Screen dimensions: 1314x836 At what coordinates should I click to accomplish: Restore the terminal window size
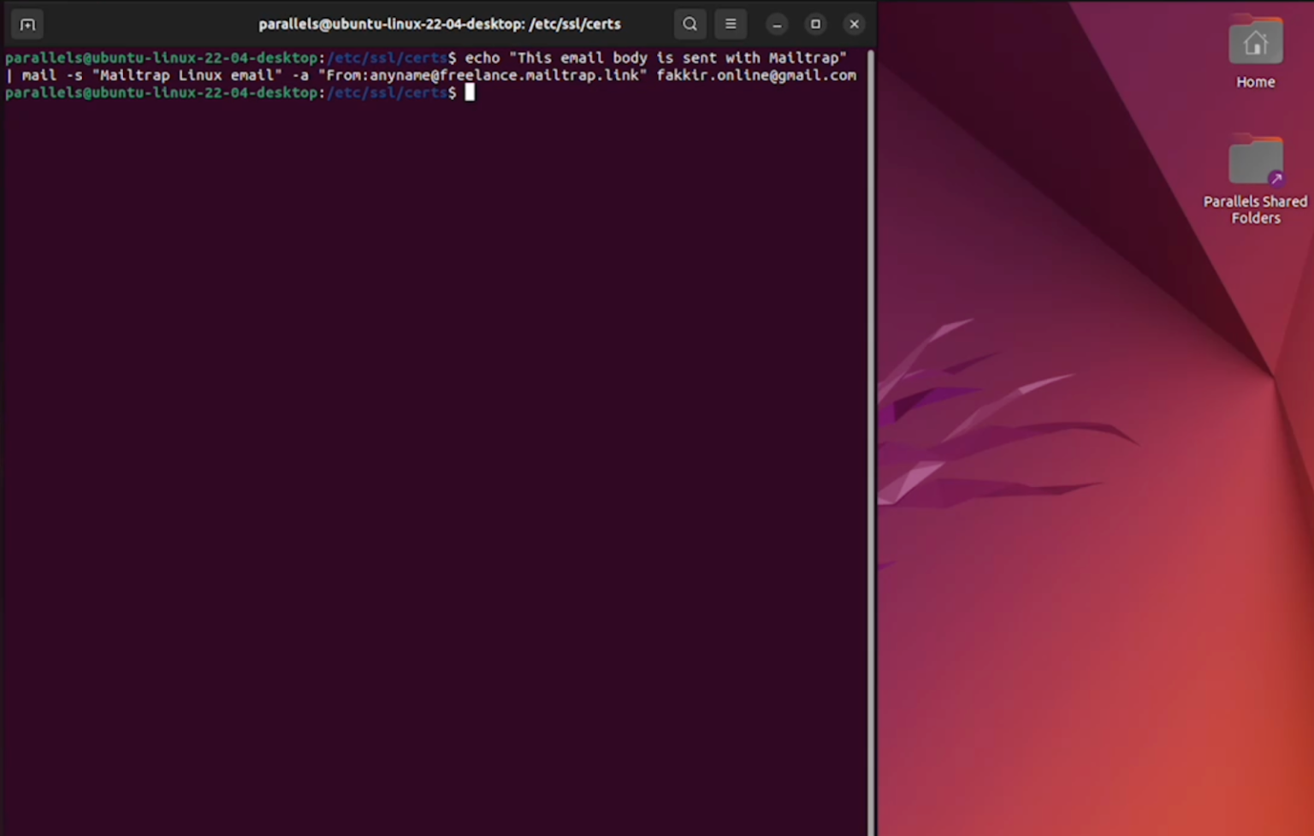click(x=815, y=24)
